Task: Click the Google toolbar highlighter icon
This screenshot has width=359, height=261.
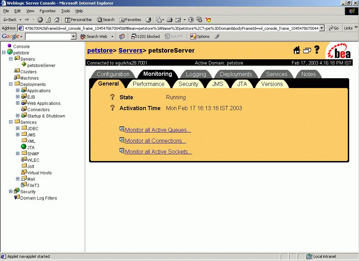Action: [x=217, y=36]
